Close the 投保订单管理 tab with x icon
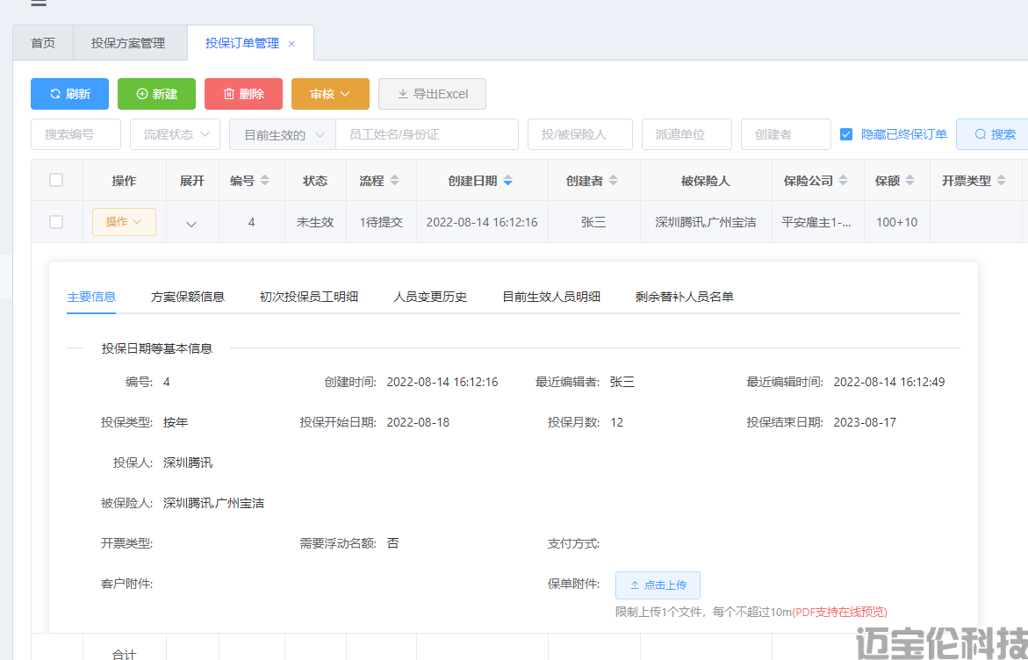 [x=291, y=44]
